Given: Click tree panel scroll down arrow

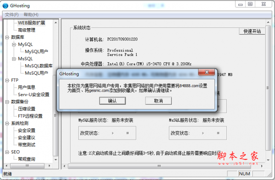Looking at the screenshot, I should pyautogui.click(x=55, y=160).
